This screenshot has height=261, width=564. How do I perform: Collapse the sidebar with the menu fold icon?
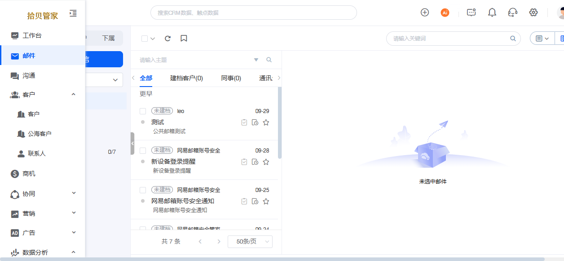point(73,13)
